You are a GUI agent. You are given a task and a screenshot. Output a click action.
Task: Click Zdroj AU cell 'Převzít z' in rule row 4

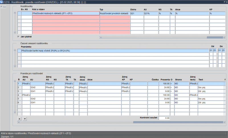pos(26,95)
